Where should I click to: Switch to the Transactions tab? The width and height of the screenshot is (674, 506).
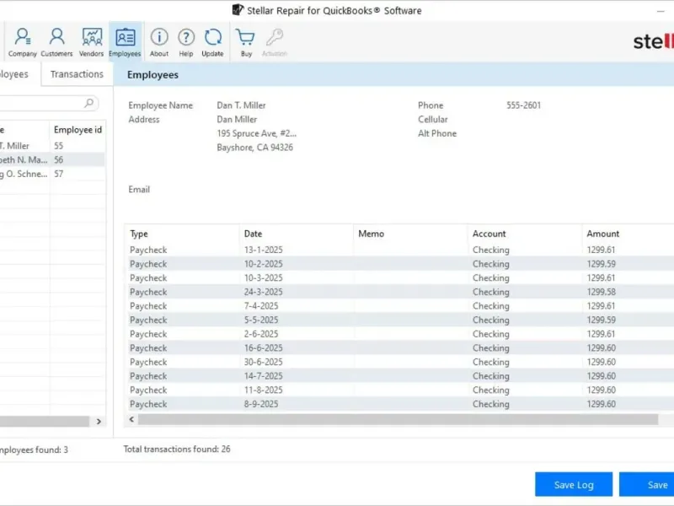click(x=77, y=74)
